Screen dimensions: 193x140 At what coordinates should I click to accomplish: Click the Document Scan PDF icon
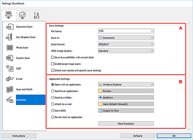tap(10, 27)
